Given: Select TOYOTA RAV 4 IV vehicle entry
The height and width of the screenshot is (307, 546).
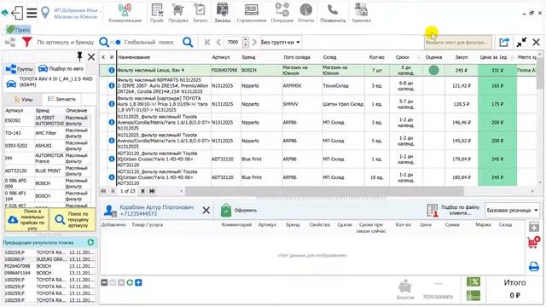Looking at the screenshot, I should tap(49, 82).
